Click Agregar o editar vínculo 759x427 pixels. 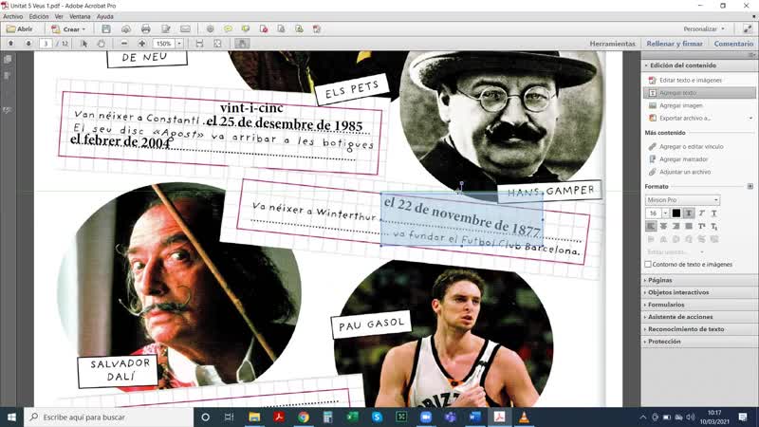(691, 147)
